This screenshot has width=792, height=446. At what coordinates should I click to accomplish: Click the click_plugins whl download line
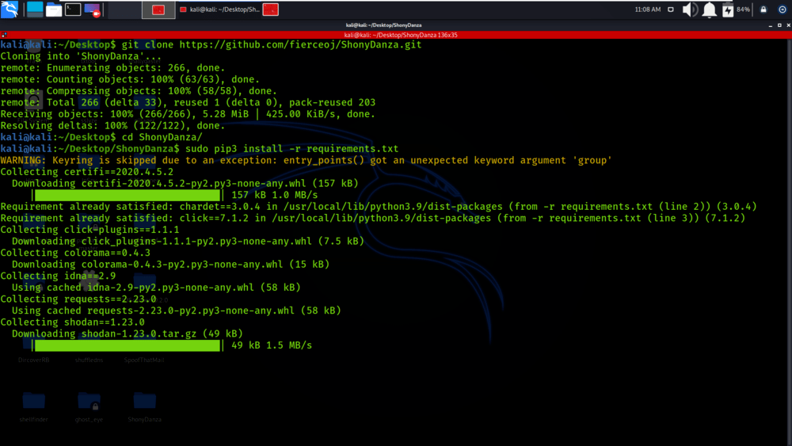click(x=188, y=242)
